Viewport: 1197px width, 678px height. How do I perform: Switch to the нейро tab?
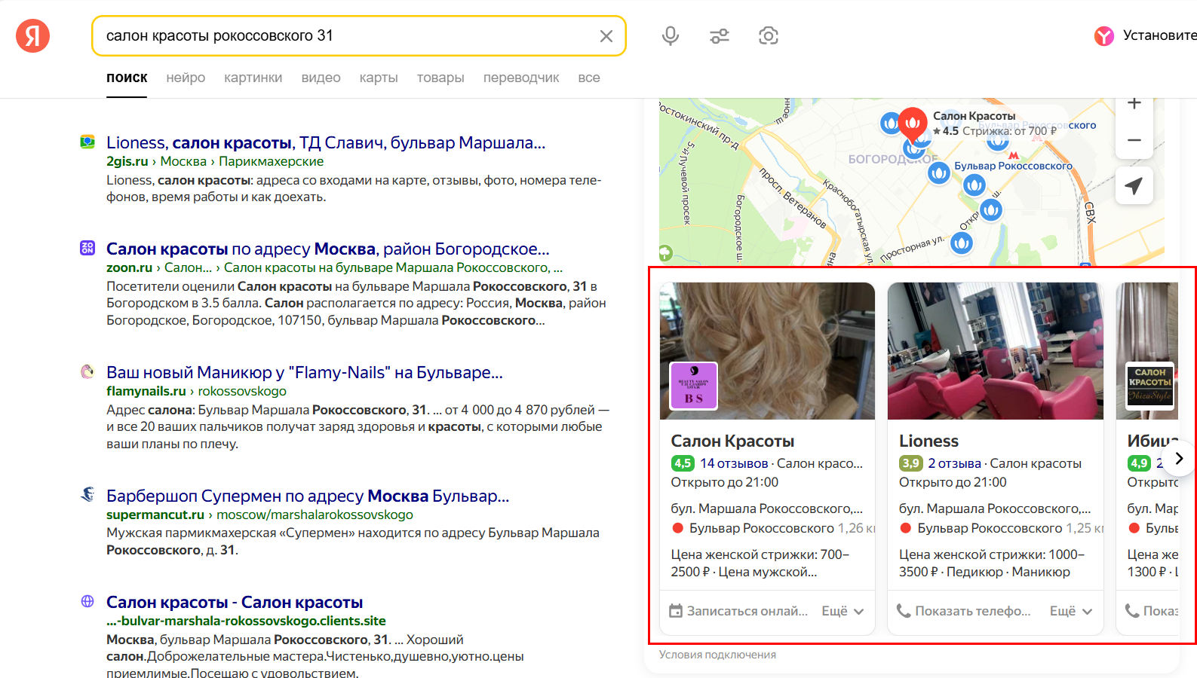coord(186,78)
